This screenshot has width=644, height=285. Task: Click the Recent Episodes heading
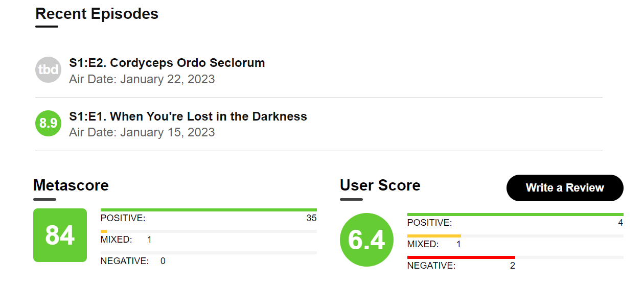coord(97,14)
